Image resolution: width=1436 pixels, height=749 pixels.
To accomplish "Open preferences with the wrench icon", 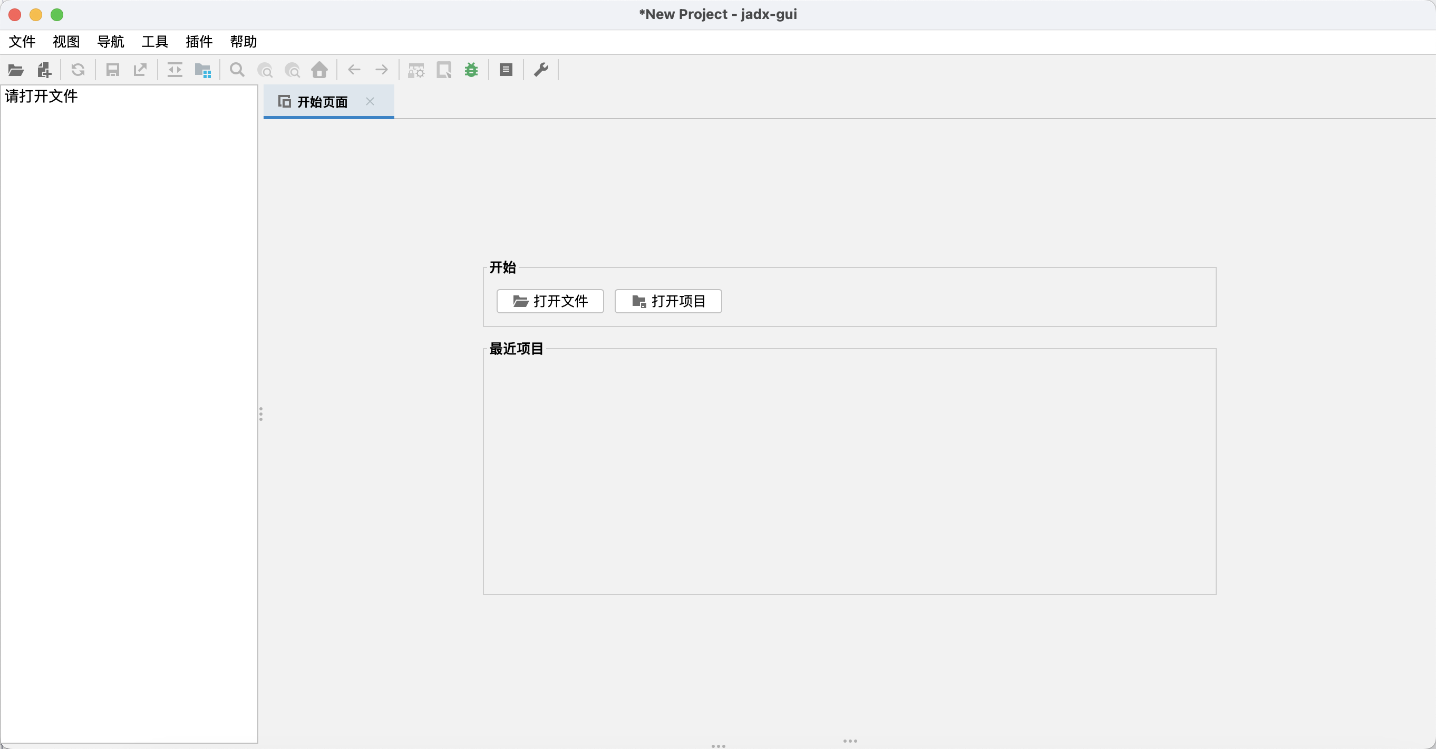I will click(541, 70).
